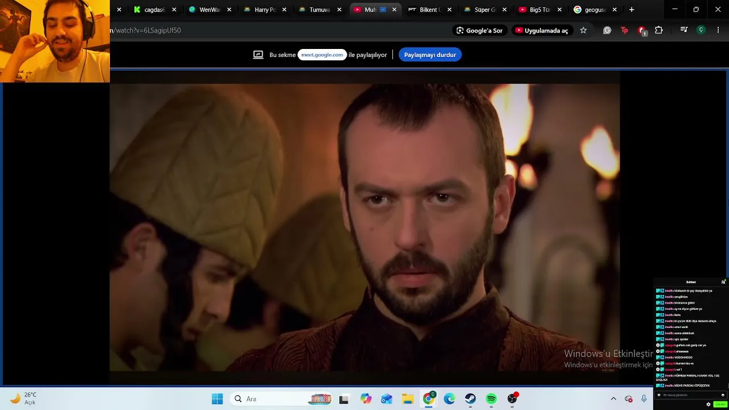Click the network status tray icon
Screen dimensions: 729x410
(629, 399)
